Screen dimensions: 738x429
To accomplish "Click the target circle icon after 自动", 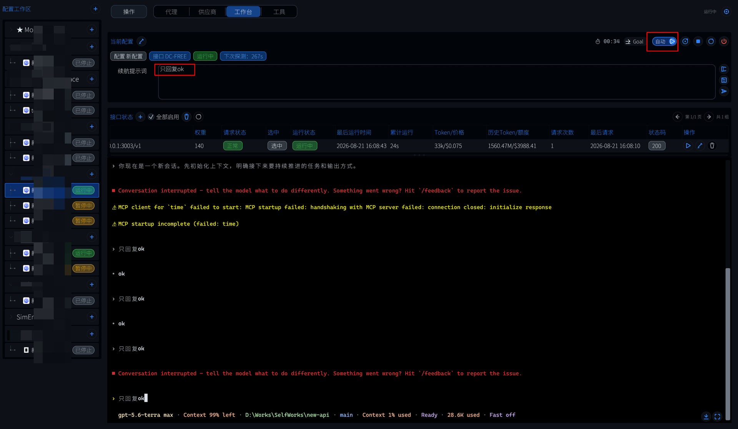I will [685, 41].
